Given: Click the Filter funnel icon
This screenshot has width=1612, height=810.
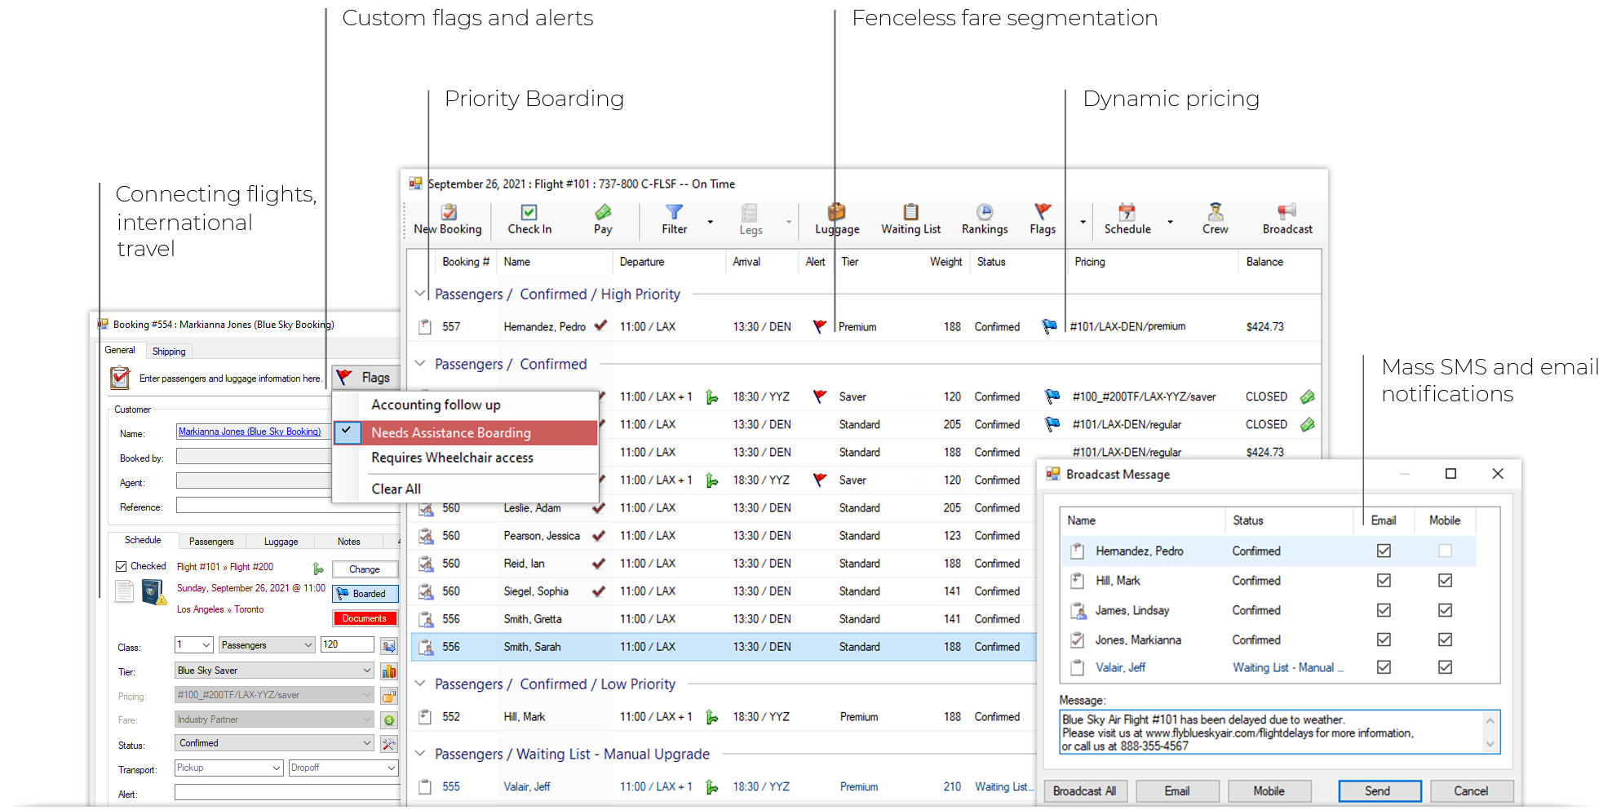Looking at the screenshot, I should pos(674,213).
